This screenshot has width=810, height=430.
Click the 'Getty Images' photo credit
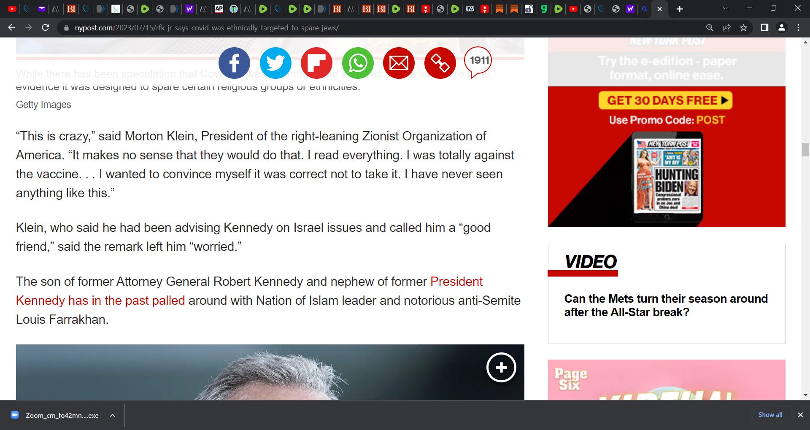[43, 105]
